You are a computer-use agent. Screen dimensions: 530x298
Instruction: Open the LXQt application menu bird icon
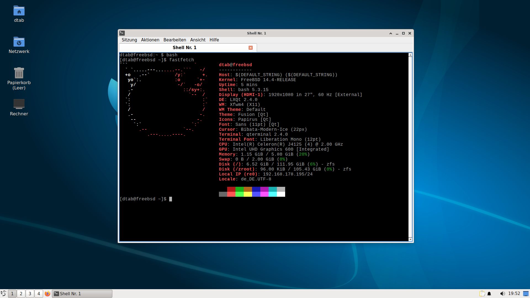coord(4,294)
